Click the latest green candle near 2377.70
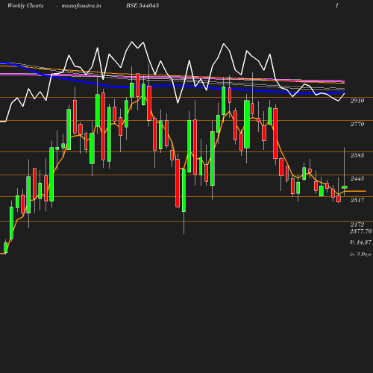This screenshot has height=373, width=373. 345,187
